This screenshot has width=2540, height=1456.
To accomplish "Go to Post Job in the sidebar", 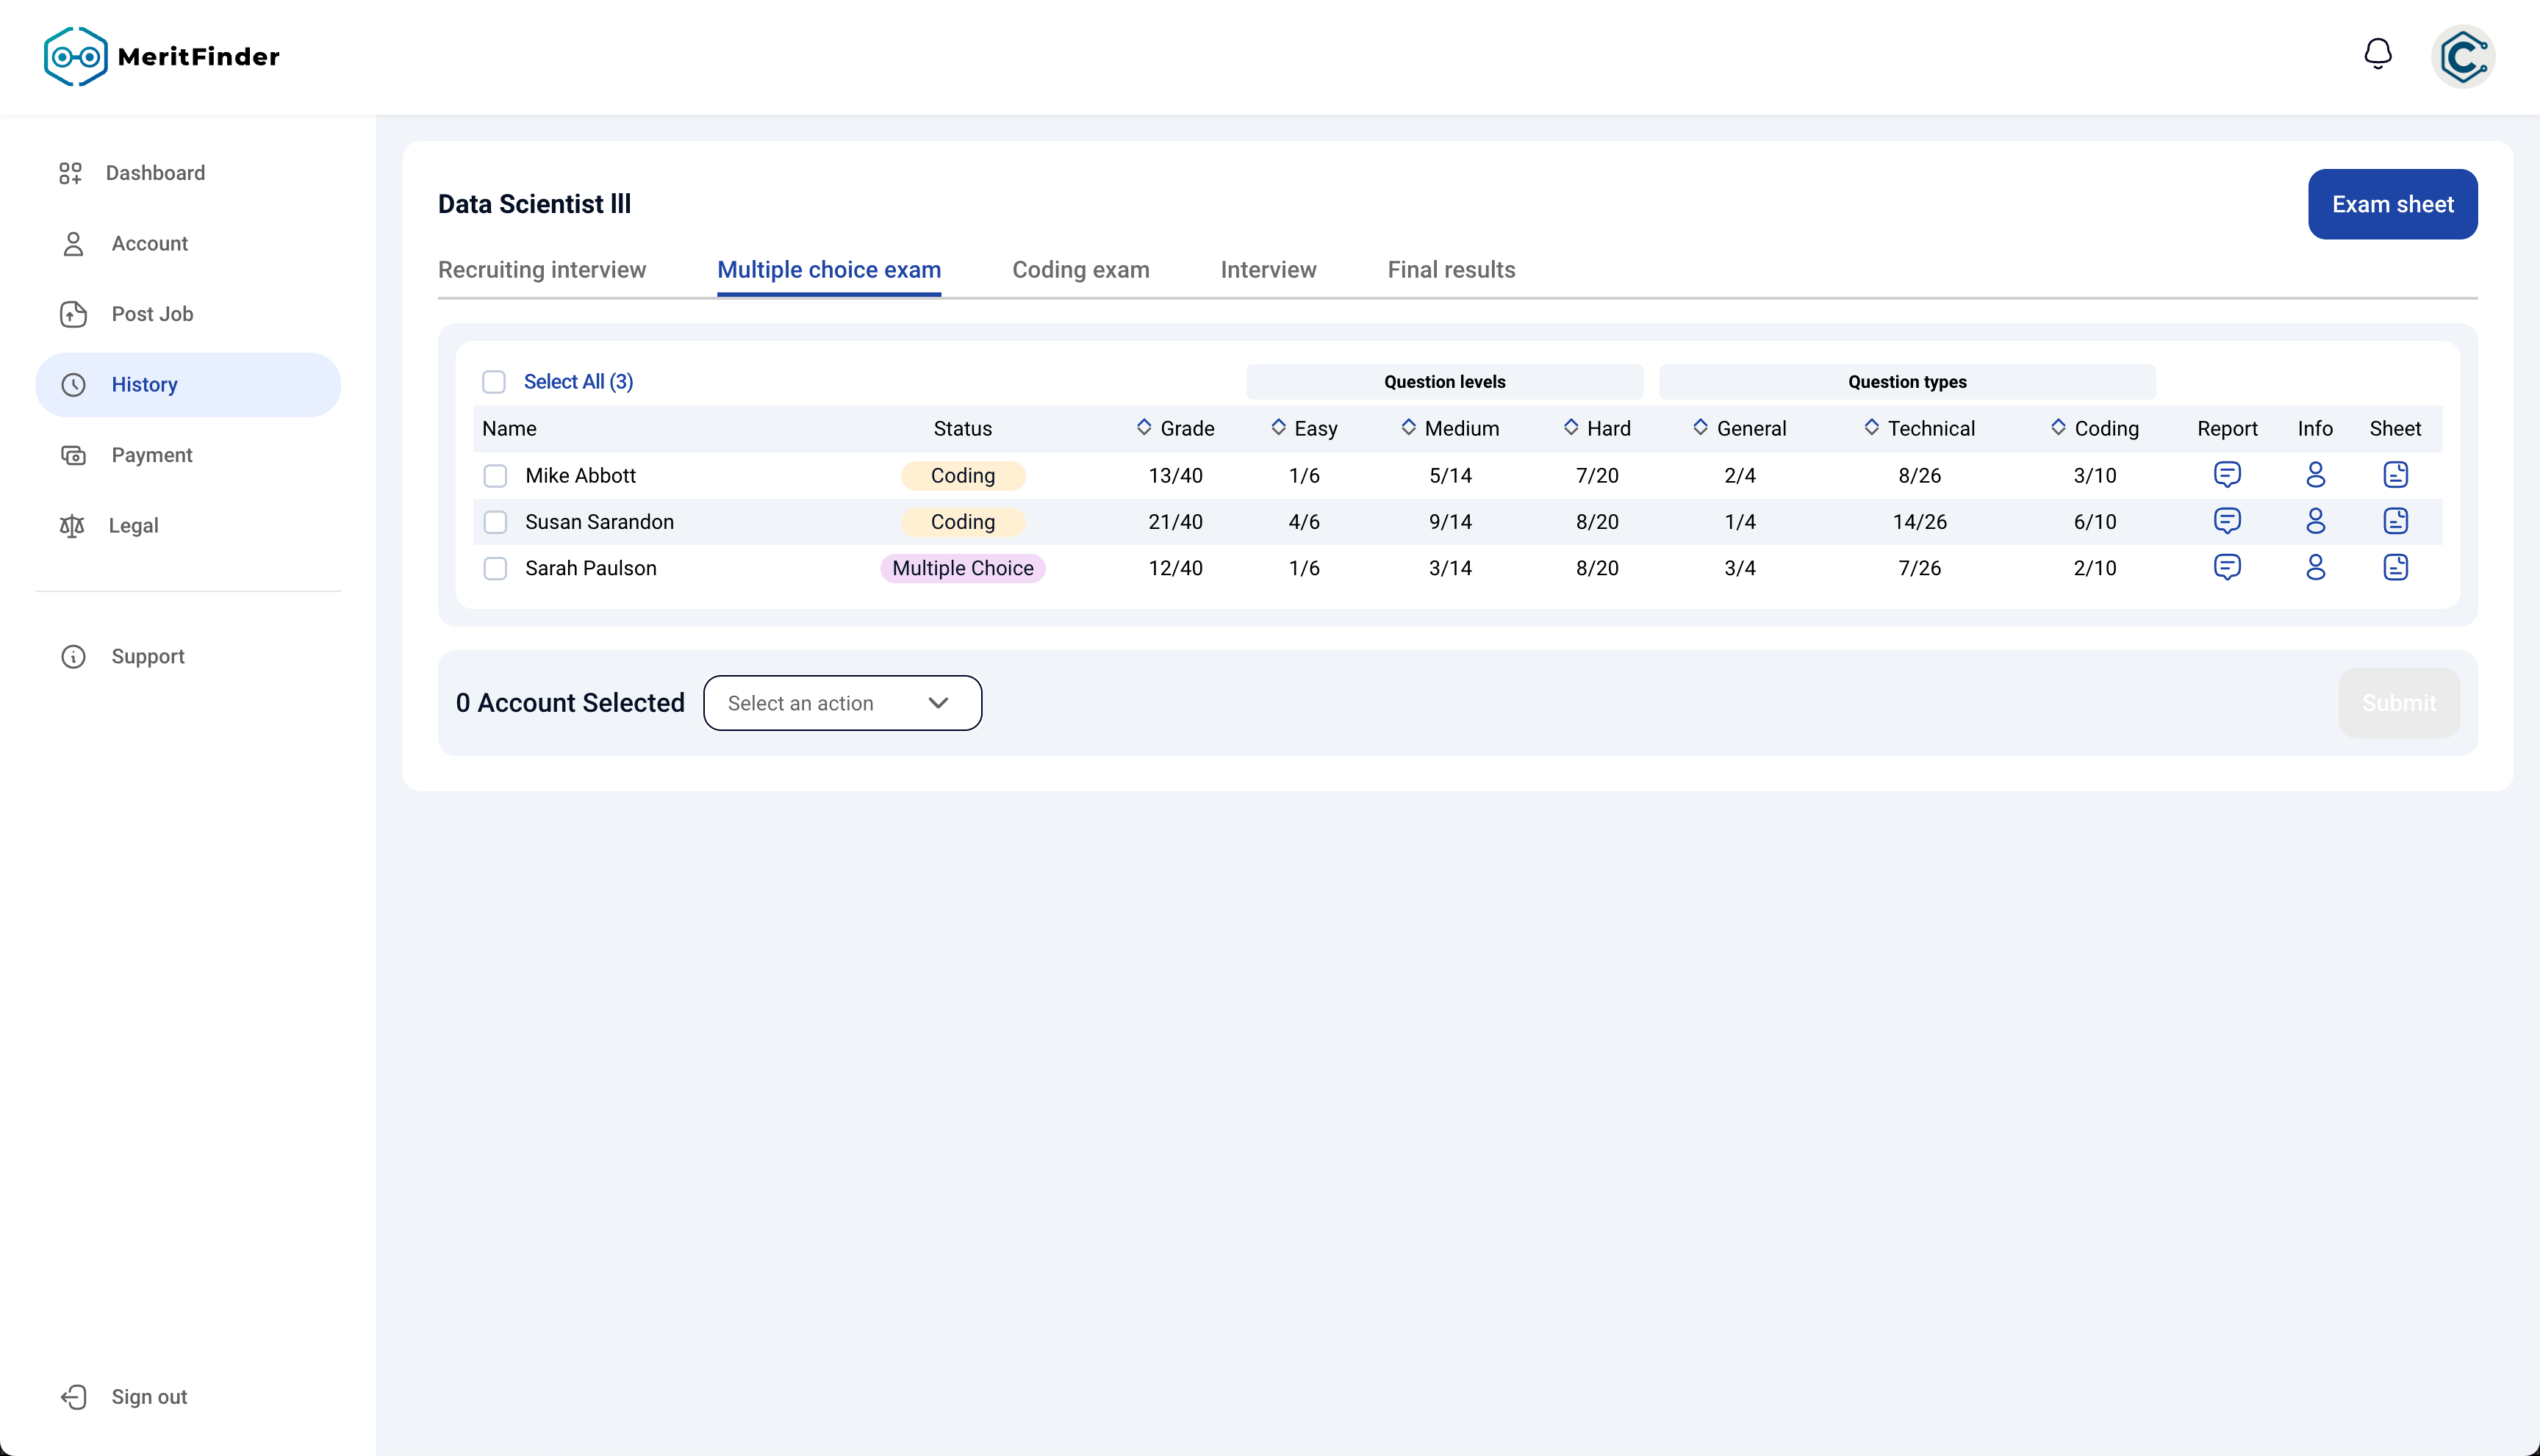I will 152,314.
